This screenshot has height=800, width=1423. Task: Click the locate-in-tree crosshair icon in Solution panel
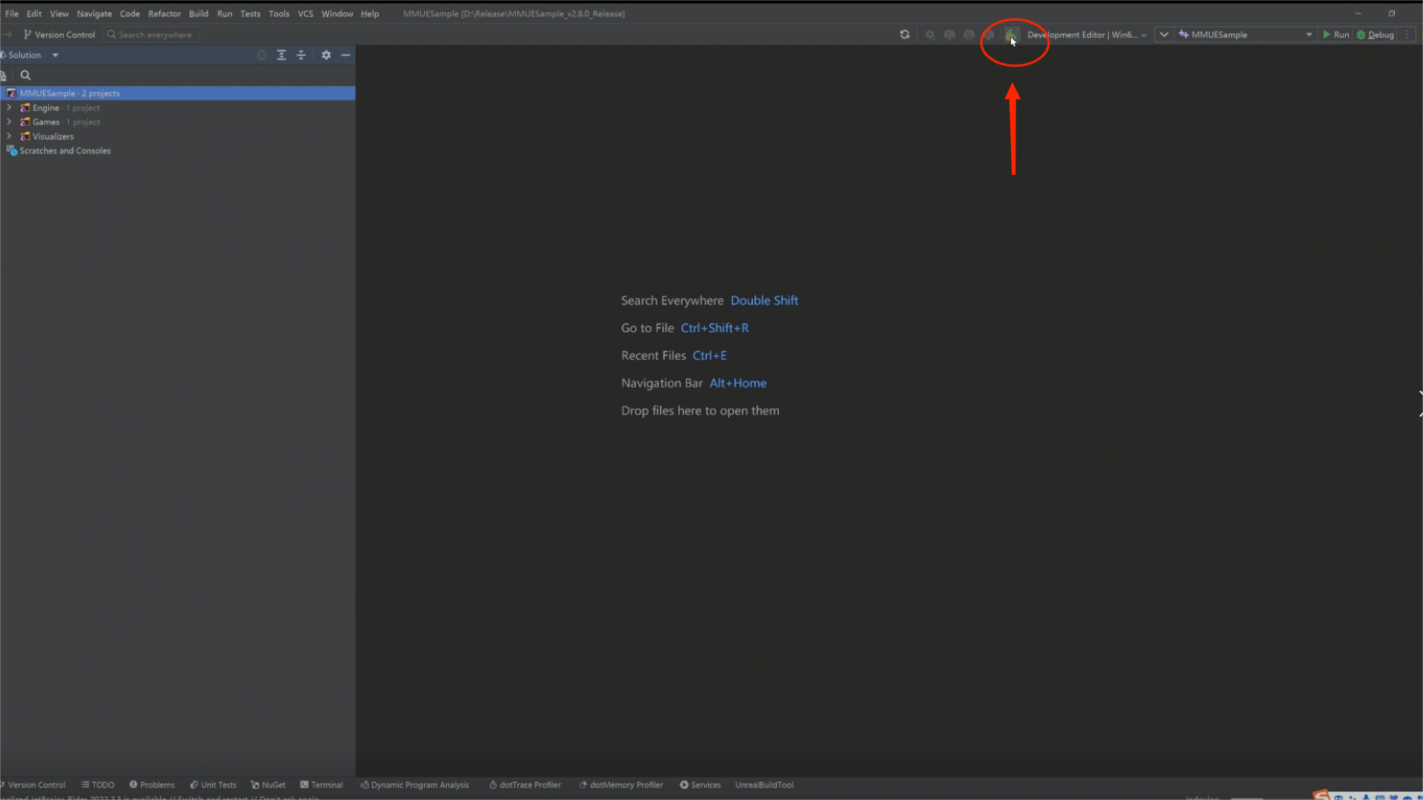(x=262, y=55)
